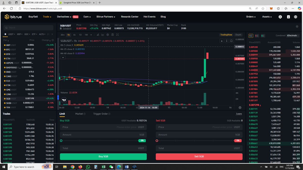303x170 pixels.
Task: Toggle favorite star for SGB/USDT
Action: click(5, 99)
